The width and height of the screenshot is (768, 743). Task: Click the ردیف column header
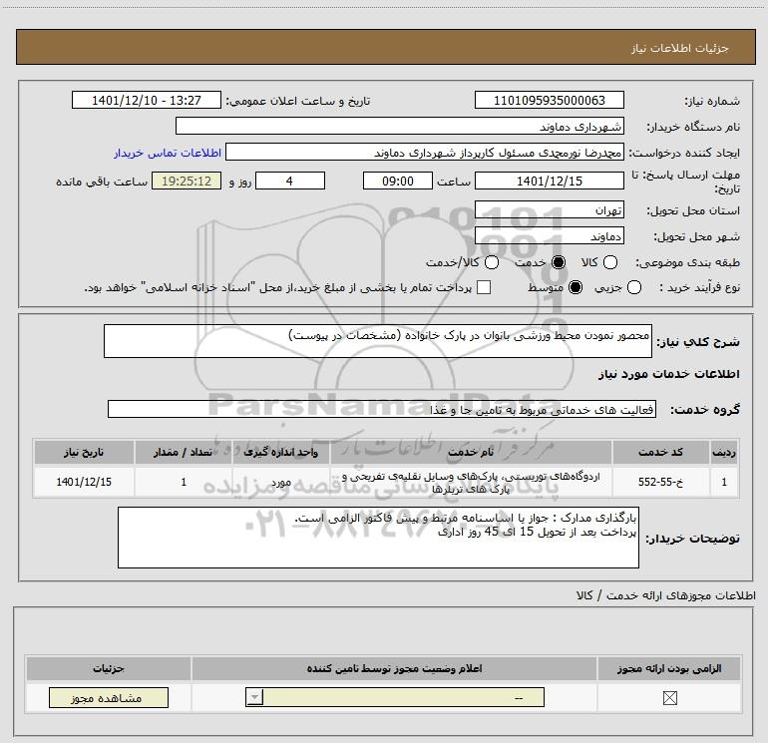(x=724, y=453)
